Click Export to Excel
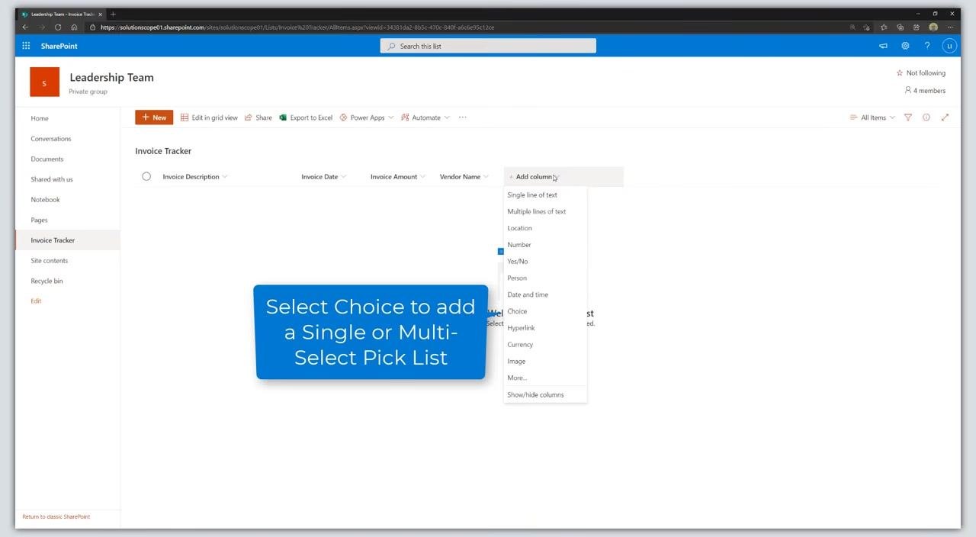Viewport: 976px width, 537px height. [306, 117]
